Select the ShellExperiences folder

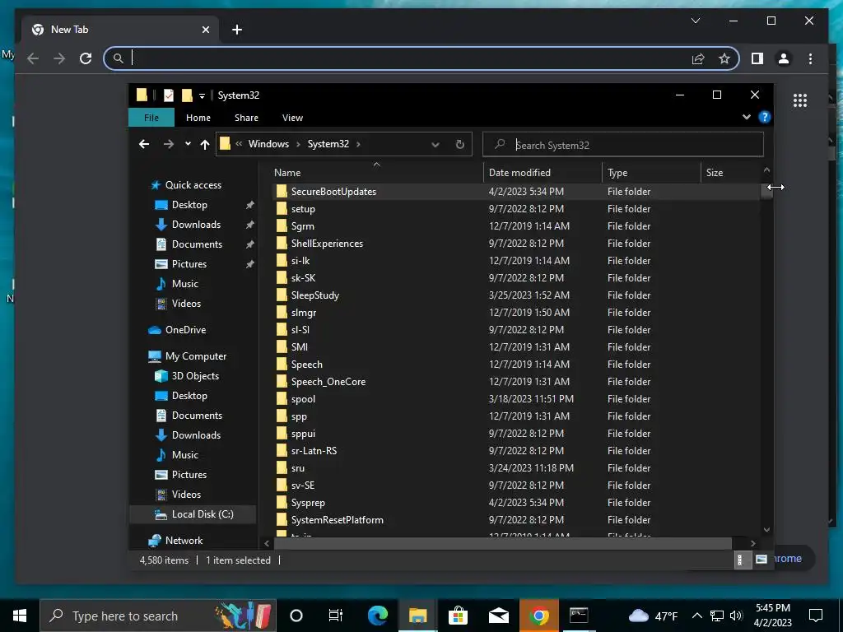click(327, 244)
